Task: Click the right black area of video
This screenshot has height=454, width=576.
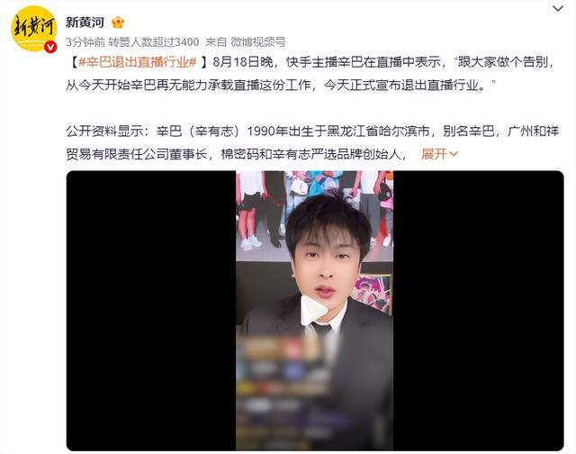Action: pos(478,311)
